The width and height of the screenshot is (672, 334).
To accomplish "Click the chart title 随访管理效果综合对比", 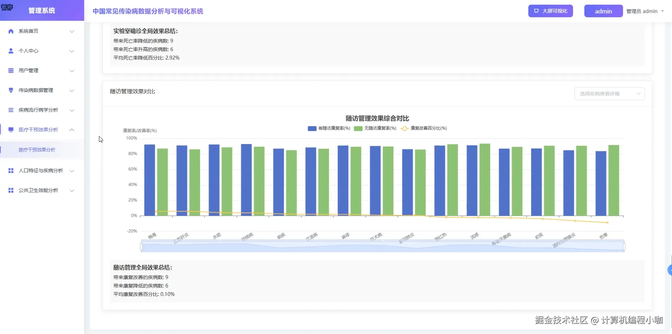I will (377, 118).
